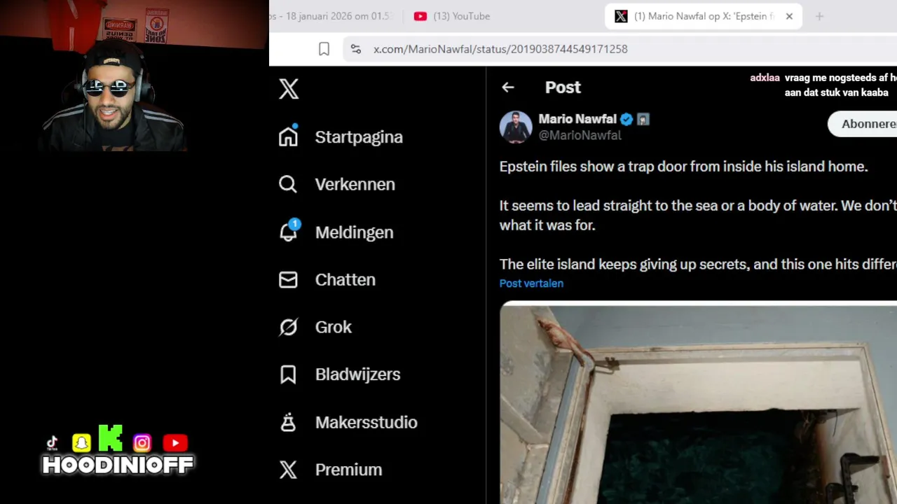This screenshot has height=504, width=897.
Task: Open Startpagina home icon
Action: [288, 136]
